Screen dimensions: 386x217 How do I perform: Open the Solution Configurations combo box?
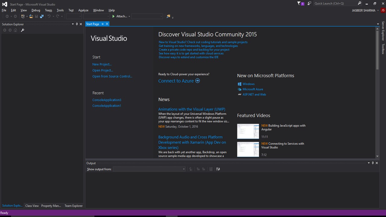74,16
